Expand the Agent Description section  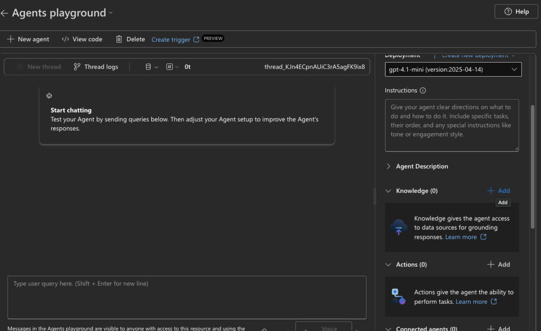(388, 166)
